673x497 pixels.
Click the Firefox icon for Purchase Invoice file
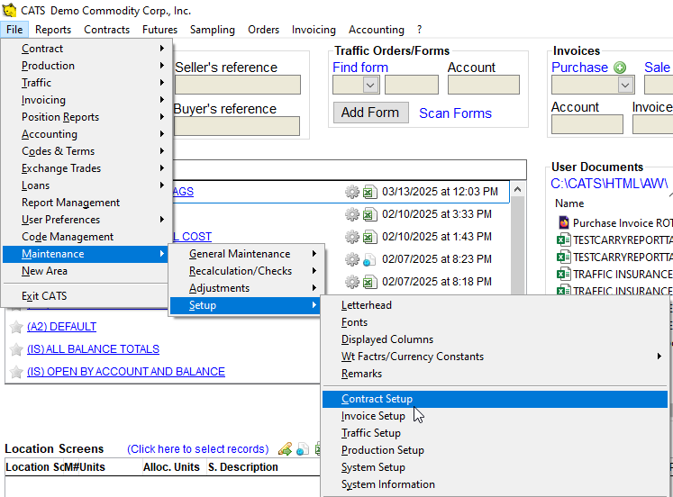click(564, 222)
